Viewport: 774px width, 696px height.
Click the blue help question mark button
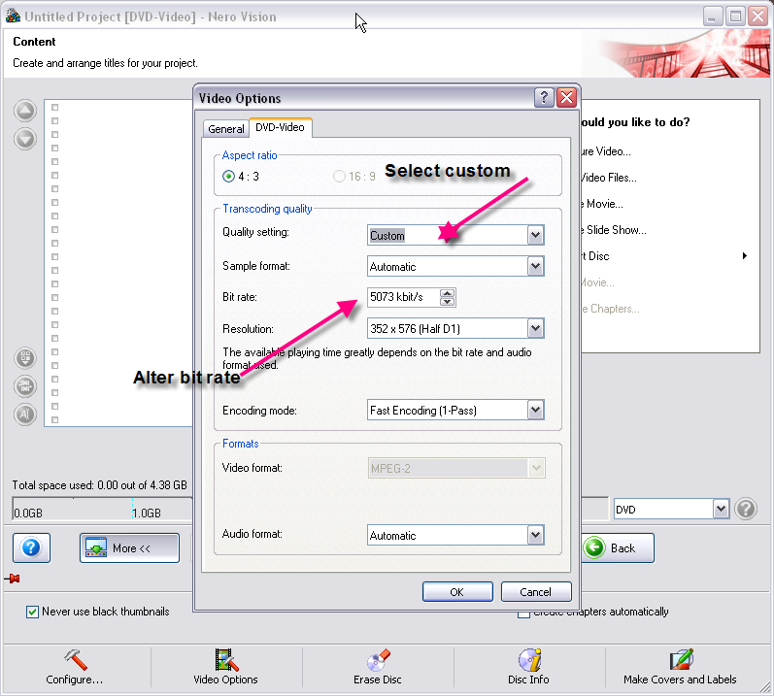point(32,547)
